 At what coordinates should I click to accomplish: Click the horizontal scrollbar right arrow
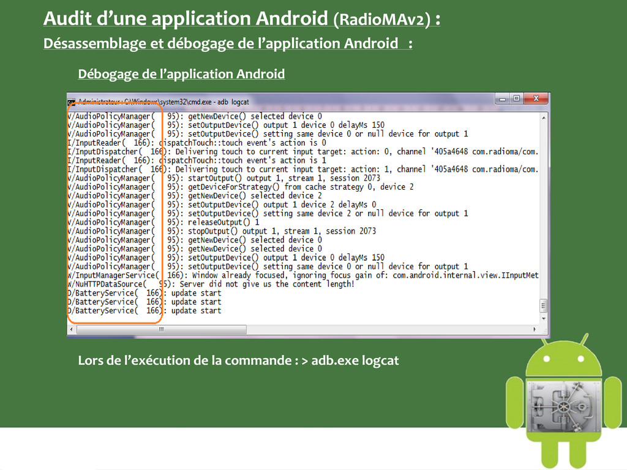coord(535,329)
